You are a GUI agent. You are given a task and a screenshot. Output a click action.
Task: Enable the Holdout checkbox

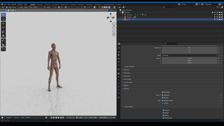(162, 103)
